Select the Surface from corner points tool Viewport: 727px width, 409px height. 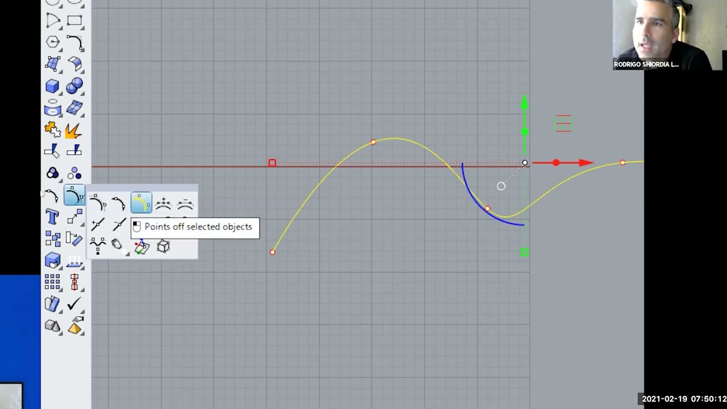click(x=53, y=64)
